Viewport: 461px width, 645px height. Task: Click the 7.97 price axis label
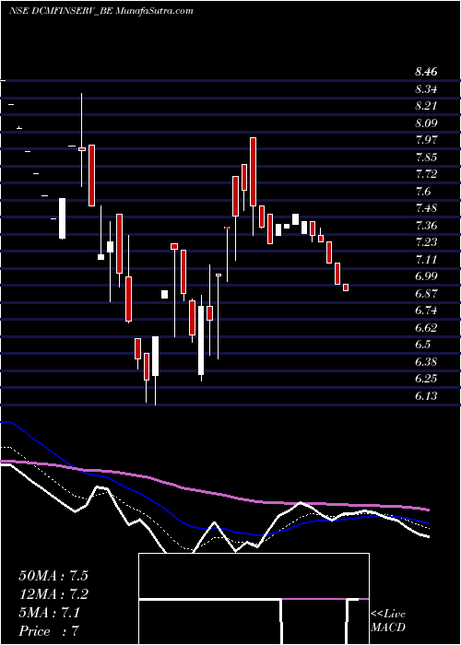426,140
